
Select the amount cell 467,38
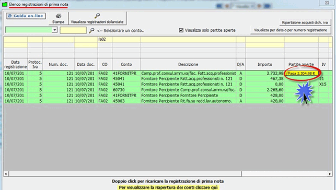[x=265, y=79]
